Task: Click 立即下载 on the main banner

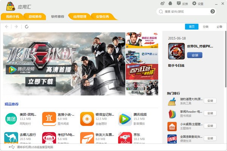Action: pos(40,82)
